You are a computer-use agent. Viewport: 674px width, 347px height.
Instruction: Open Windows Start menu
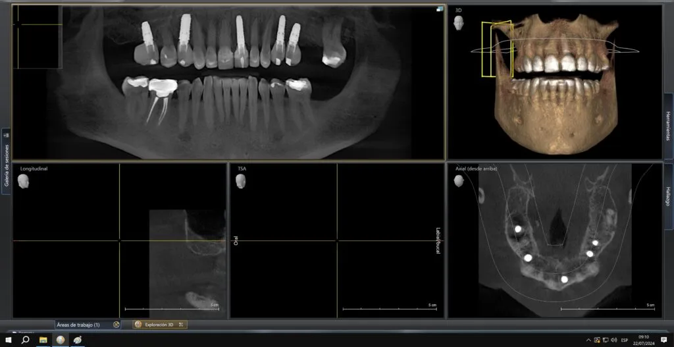[7, 340]
